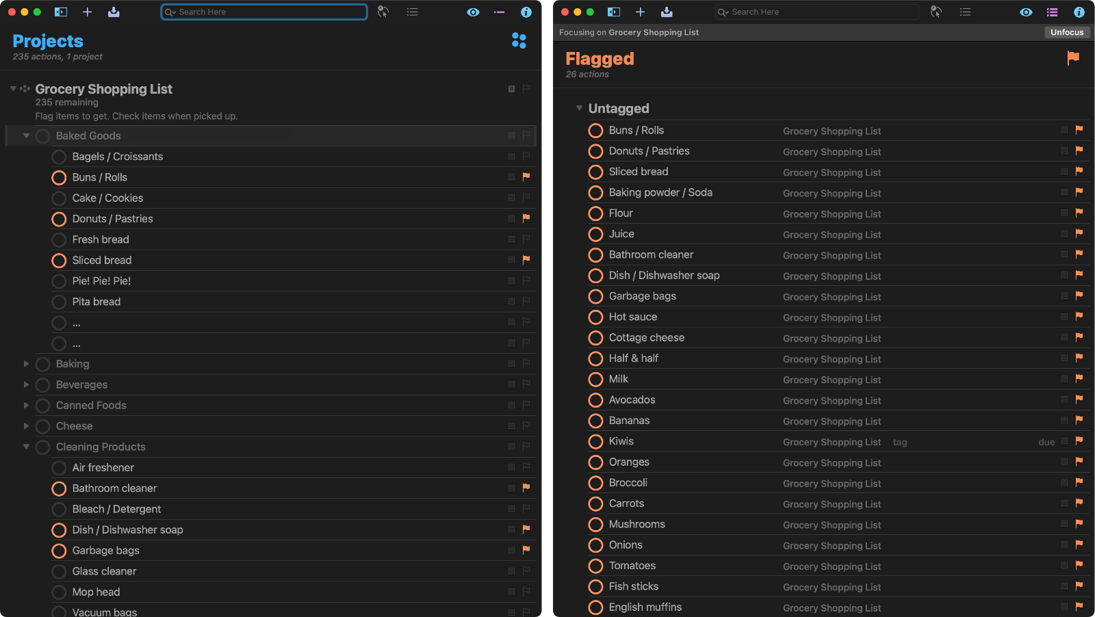Check off Bagels / Croissants
The width and height of the screenshot is (1095, 617).
click(60, 157)
